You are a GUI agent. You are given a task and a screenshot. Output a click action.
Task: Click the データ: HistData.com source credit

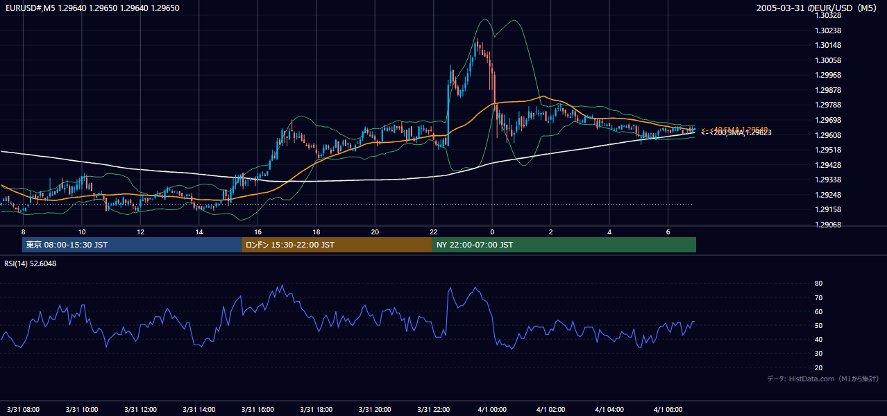(x=822, y=379)
